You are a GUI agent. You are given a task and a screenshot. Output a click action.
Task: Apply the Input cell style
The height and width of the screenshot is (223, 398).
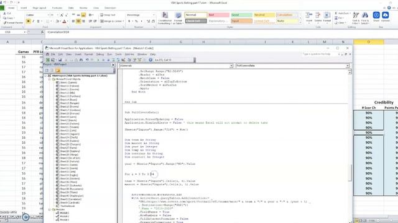point(241,21)
